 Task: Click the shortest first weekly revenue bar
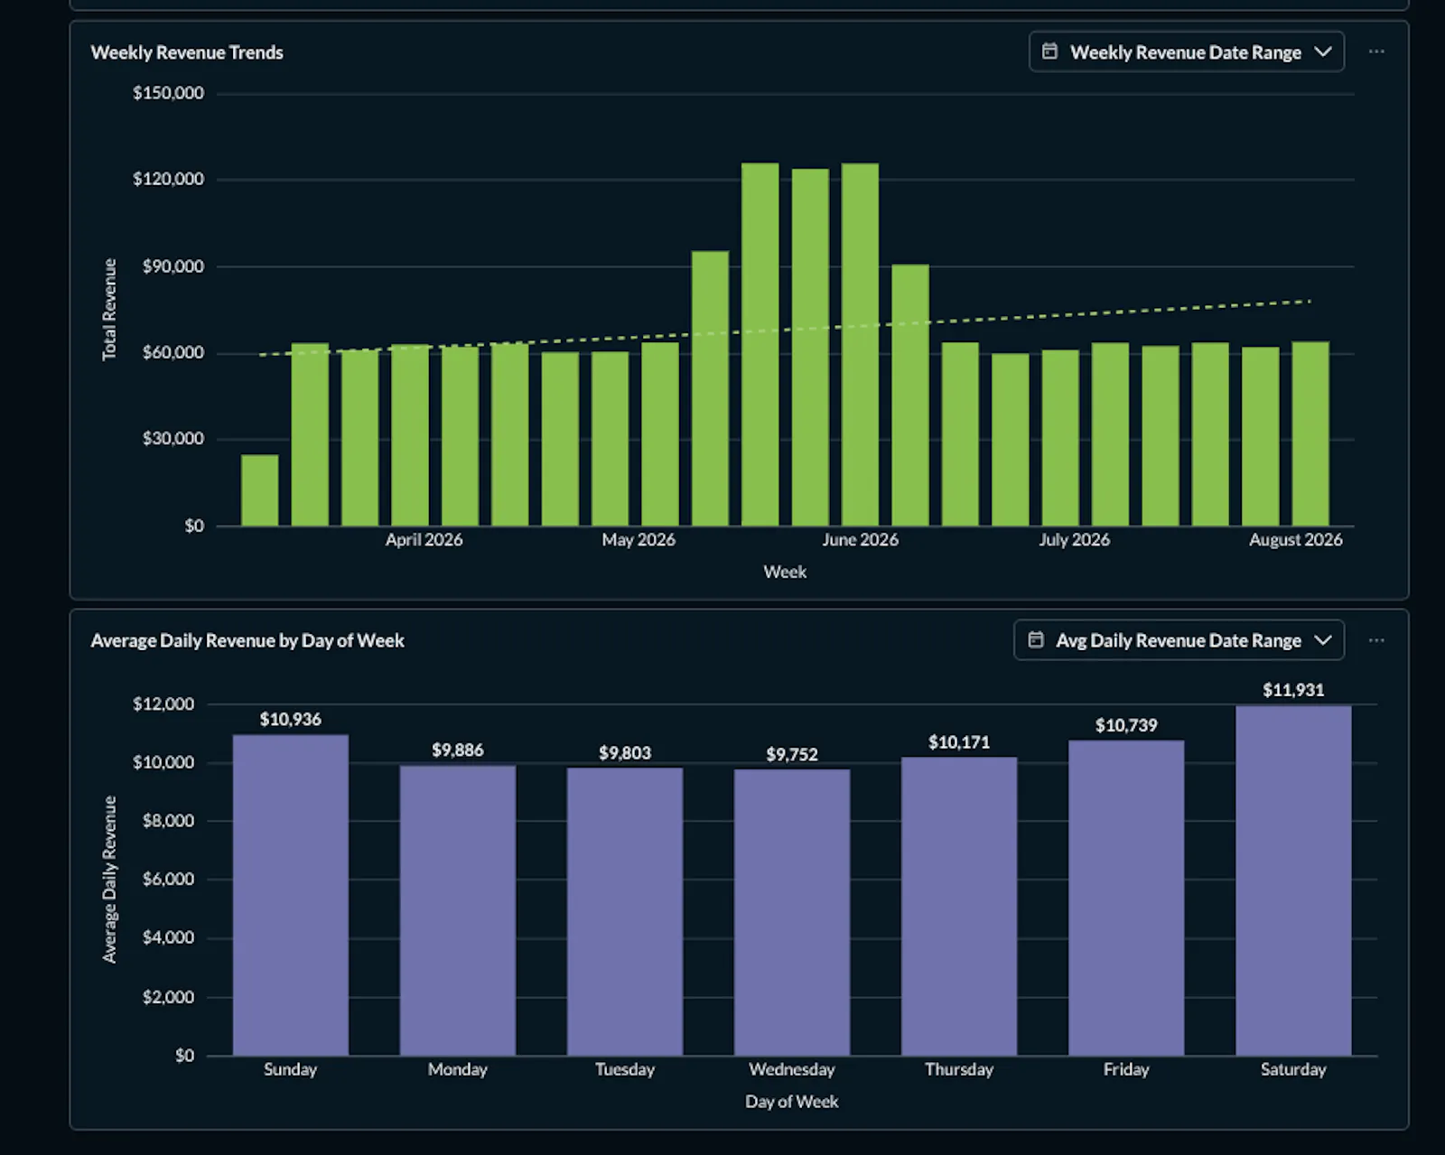tap(260, 490)
